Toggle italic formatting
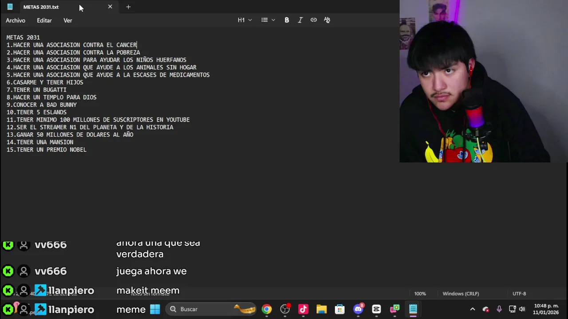 point(300,20)
